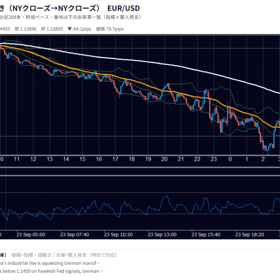Click hour label 1 after midnight on the axis
Viewport: 280px width, 280px height.
tap(247, 159)
